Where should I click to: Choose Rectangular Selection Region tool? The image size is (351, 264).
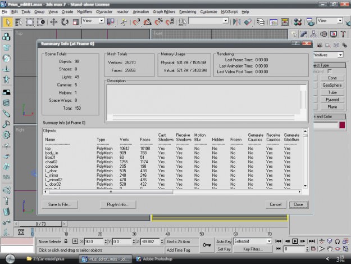tap(30, 22)
